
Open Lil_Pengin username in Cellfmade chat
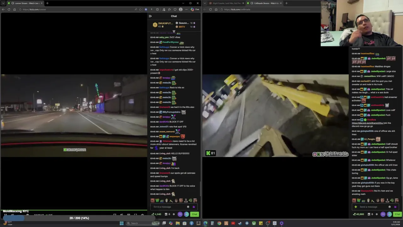coord(370,139)
